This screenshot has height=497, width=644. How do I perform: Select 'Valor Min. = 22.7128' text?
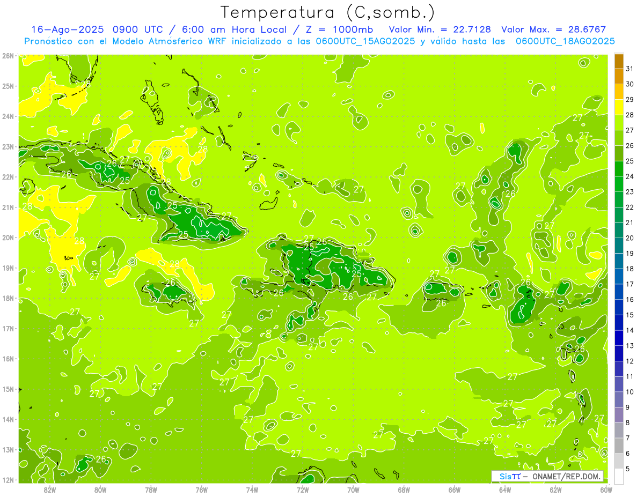pyautogui.click(x=440, y=29)
